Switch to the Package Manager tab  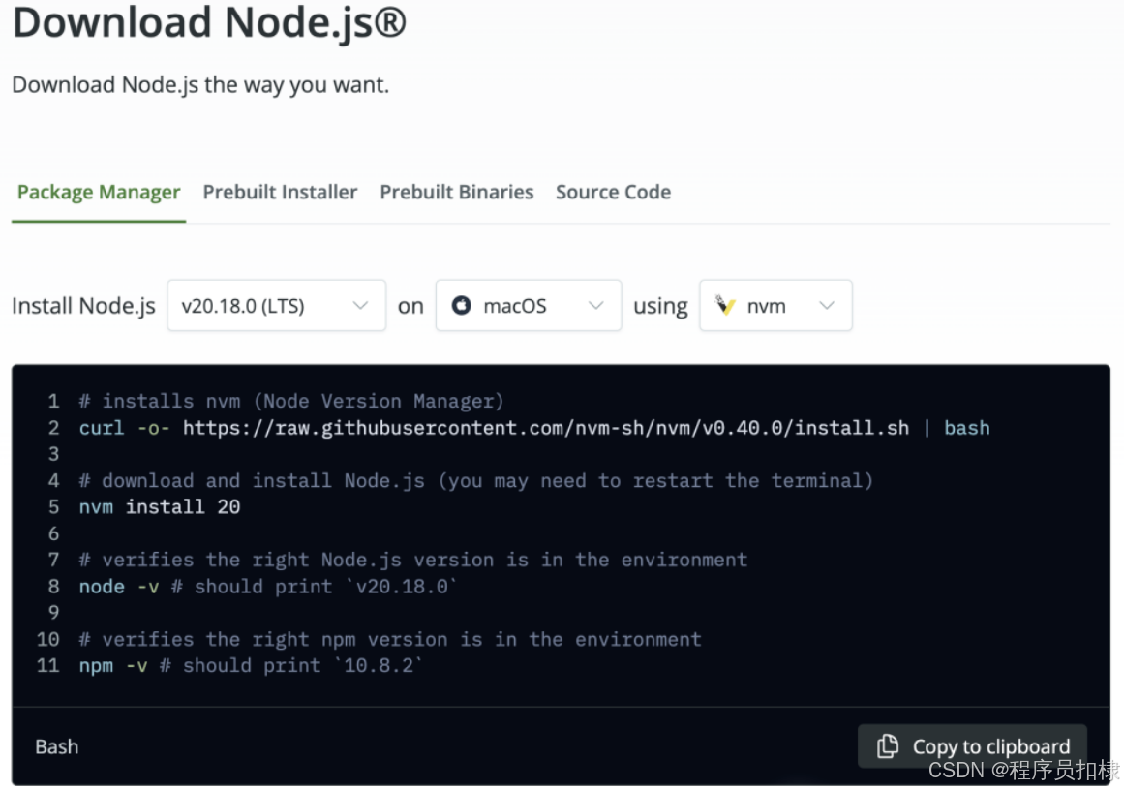[x=99, y=192]
